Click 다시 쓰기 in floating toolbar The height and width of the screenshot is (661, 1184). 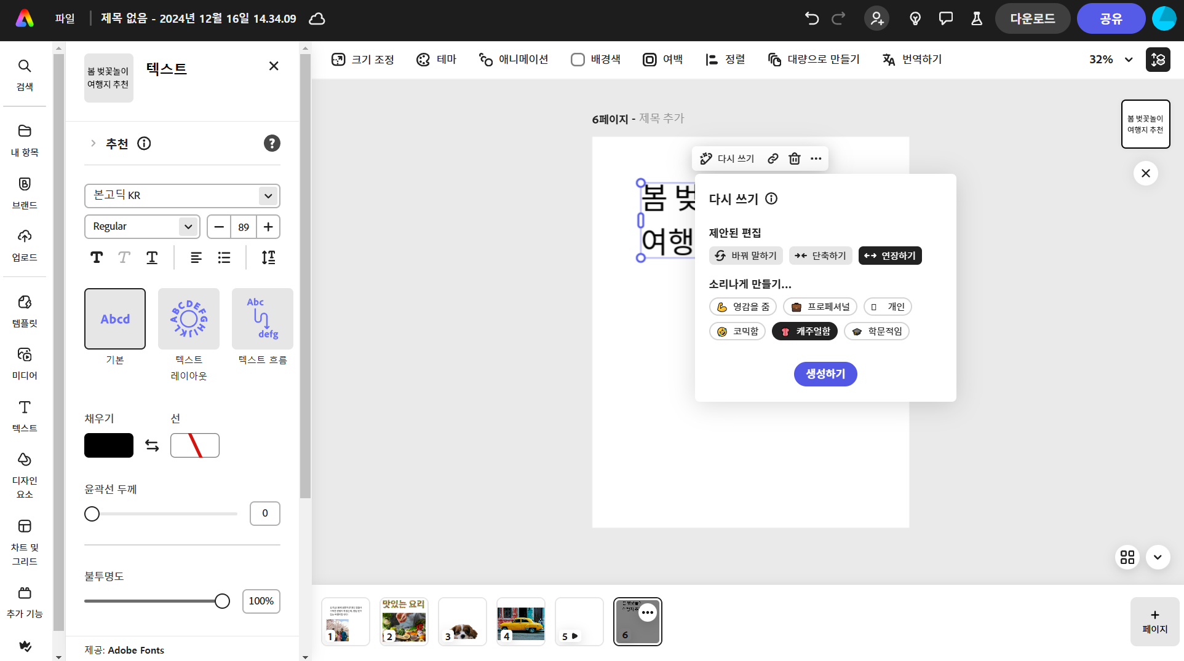pos(727,158)
